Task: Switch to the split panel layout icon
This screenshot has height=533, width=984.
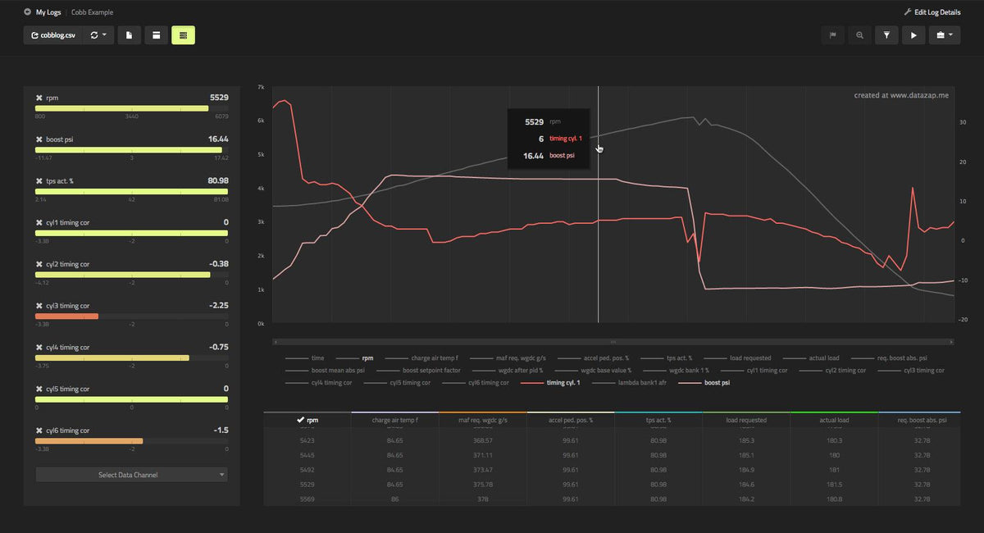Action: 156,35
